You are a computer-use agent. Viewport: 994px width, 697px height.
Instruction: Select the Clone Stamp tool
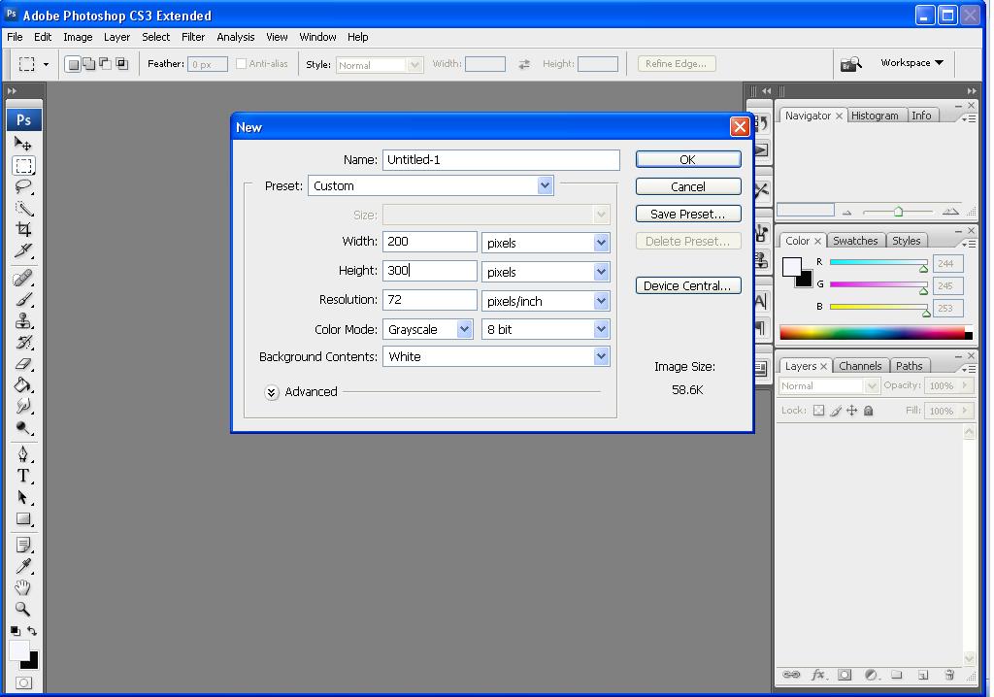coord(23,320)
